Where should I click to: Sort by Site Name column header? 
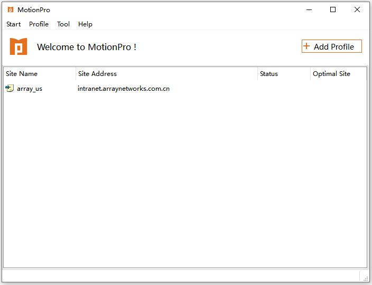[x=40, y=74]
